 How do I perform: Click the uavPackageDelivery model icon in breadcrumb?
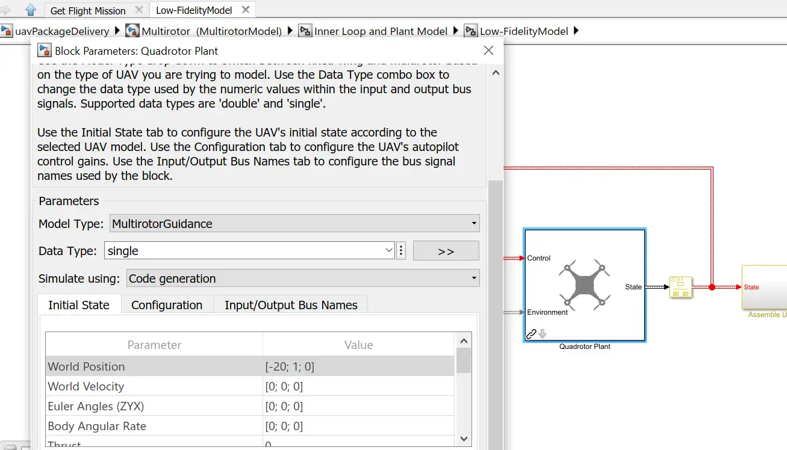click(7, 31)
